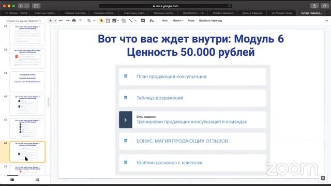Open the 'Оплата заказа' tab
Image resolution: width=331 pixels, height=186 pixels.
[223, 13]
